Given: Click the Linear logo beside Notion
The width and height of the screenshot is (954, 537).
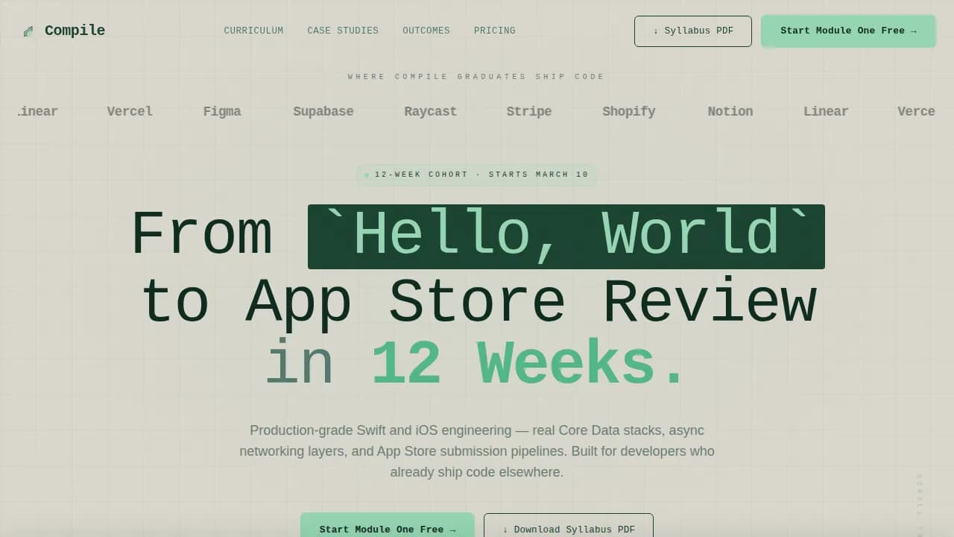Looking at the screenshot, I should [x=826, y=111].
